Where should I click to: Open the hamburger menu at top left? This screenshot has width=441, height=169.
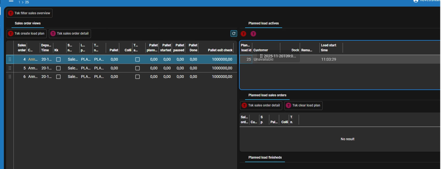[x=11, y=1]
